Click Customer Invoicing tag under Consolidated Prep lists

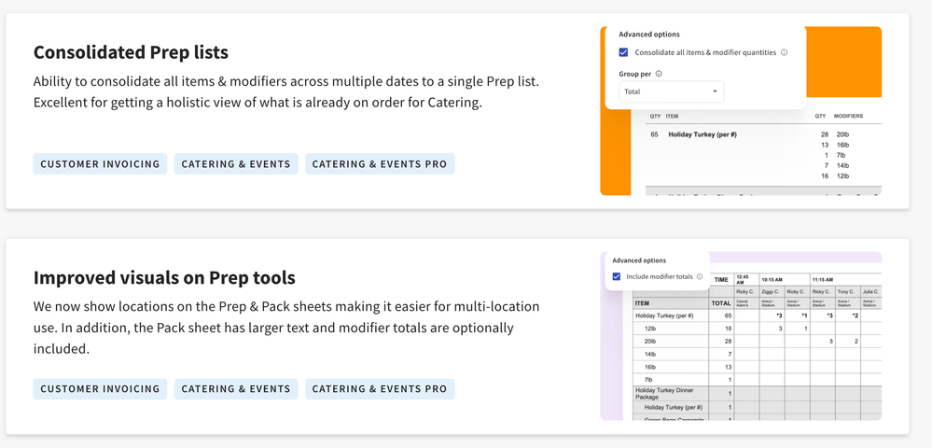point(100,163)
